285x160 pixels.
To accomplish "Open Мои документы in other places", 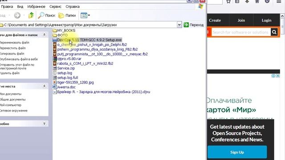I will click(x=11, y=94).
